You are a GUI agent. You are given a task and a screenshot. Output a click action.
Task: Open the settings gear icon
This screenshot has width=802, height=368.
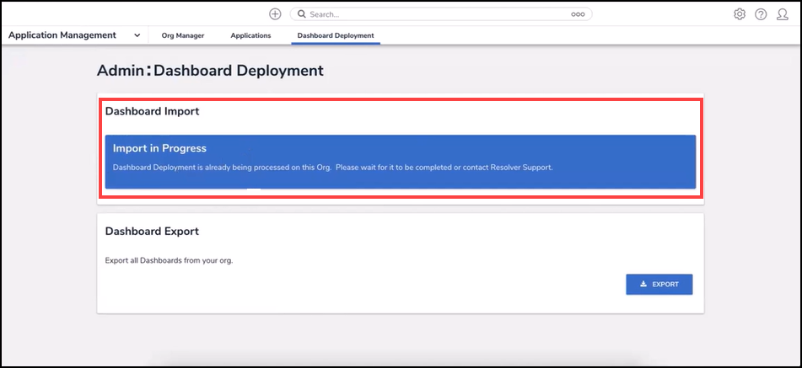pyautogui.click(x=740, y=14)
